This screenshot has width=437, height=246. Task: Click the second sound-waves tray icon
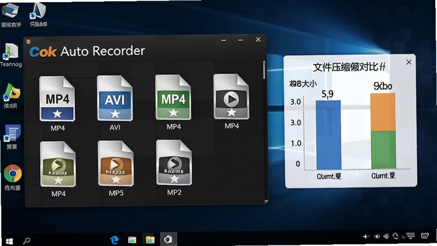[377, 237]
